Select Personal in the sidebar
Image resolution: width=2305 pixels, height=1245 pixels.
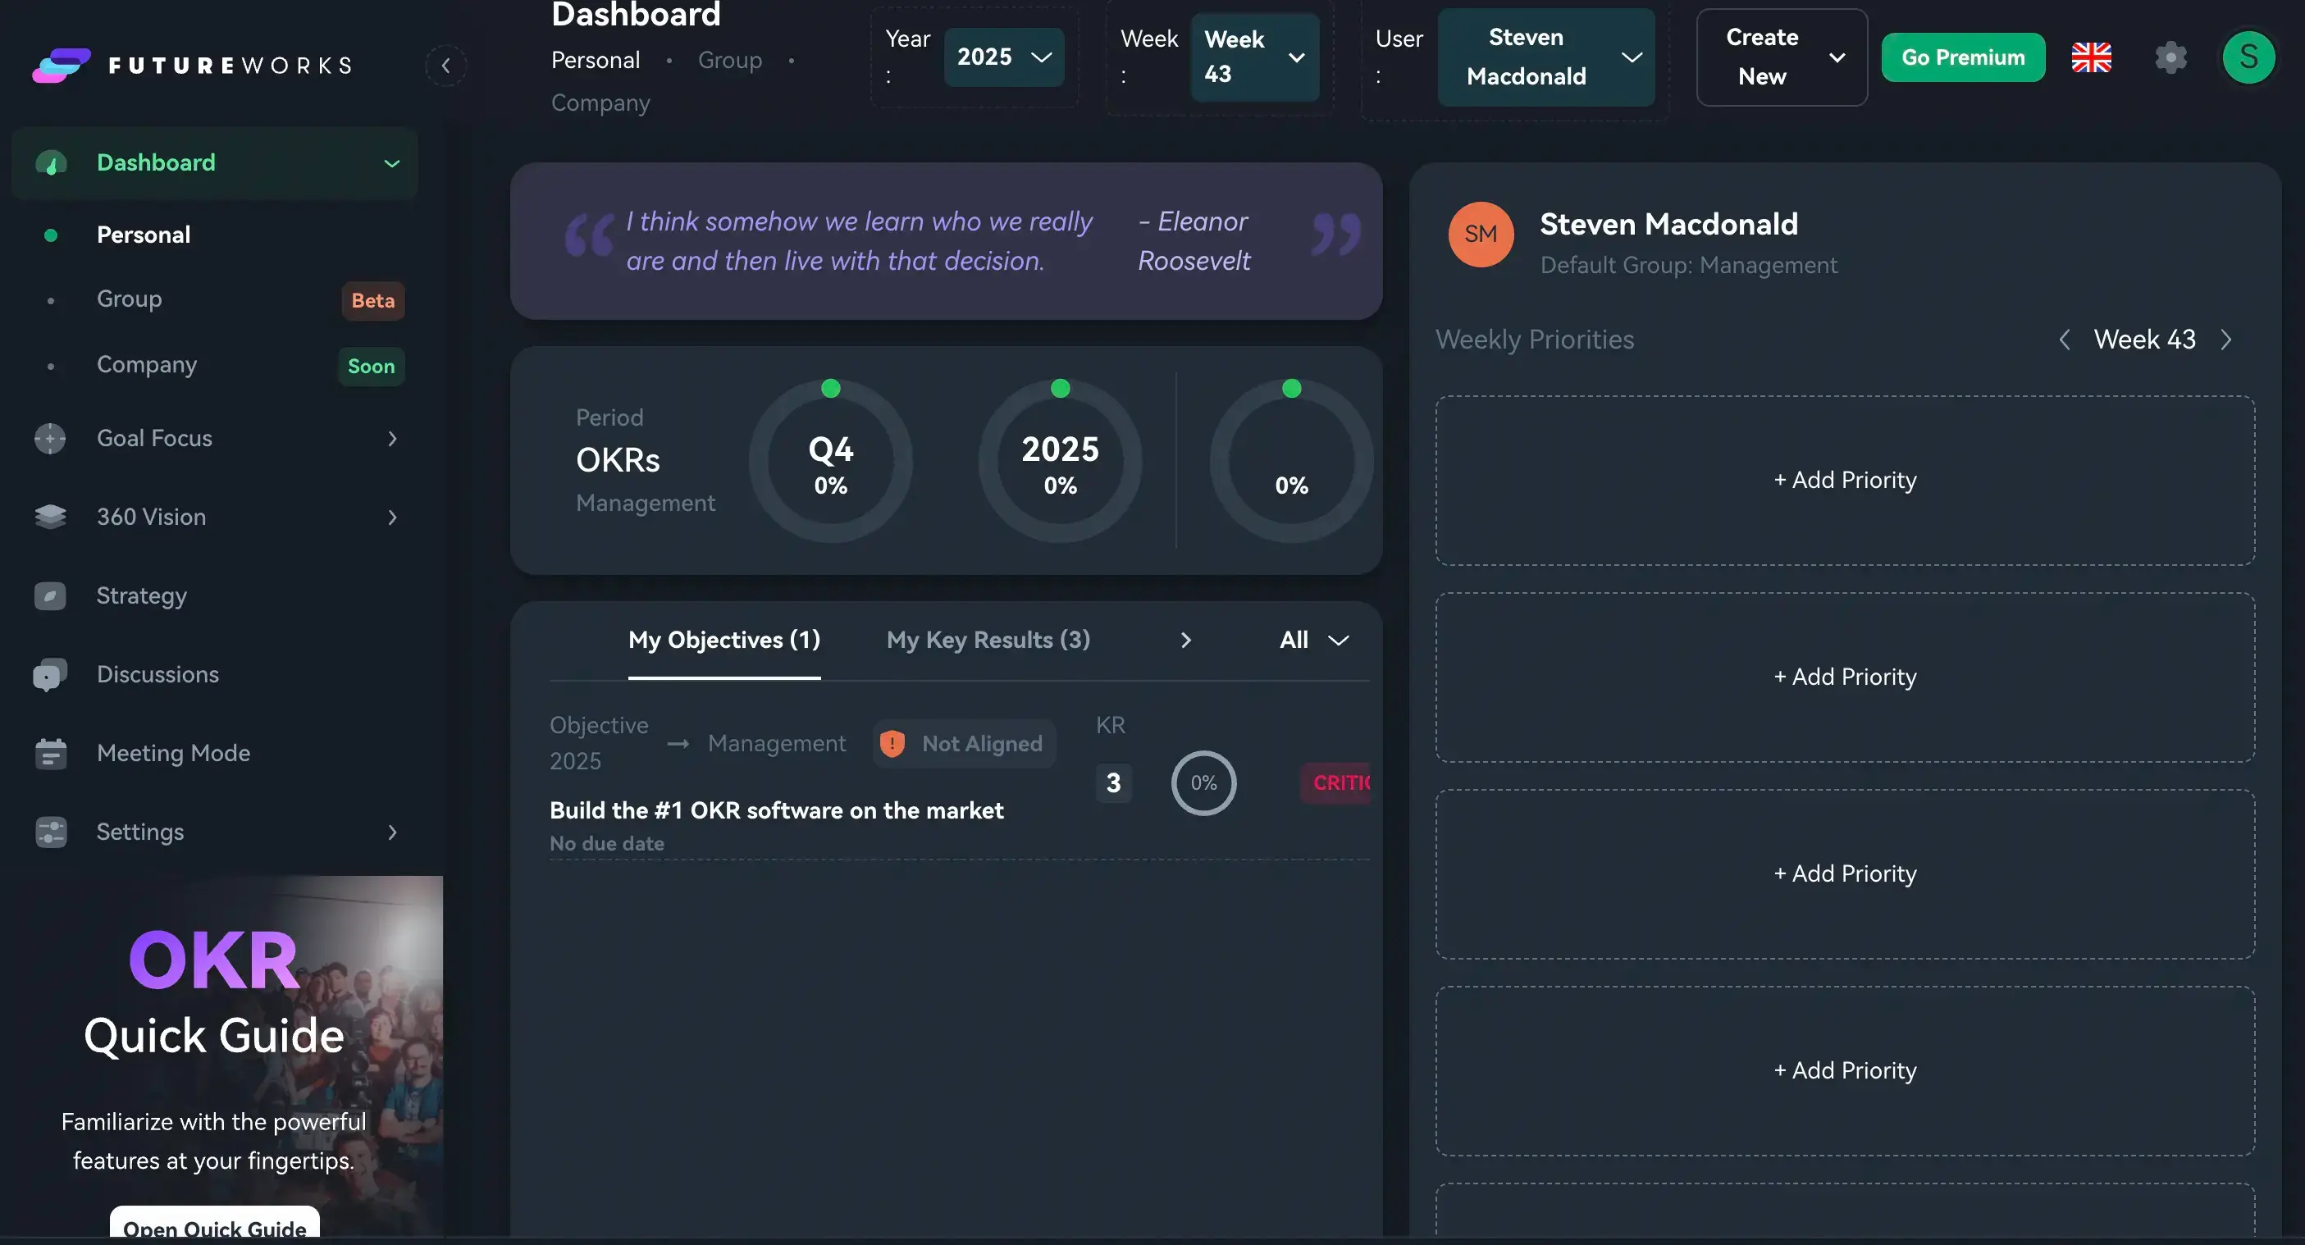coord(144,235)
